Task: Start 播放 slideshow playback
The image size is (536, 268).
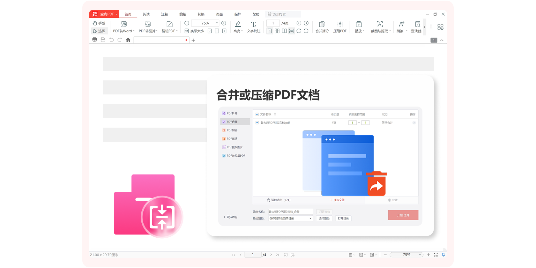Action: [359, 27]
